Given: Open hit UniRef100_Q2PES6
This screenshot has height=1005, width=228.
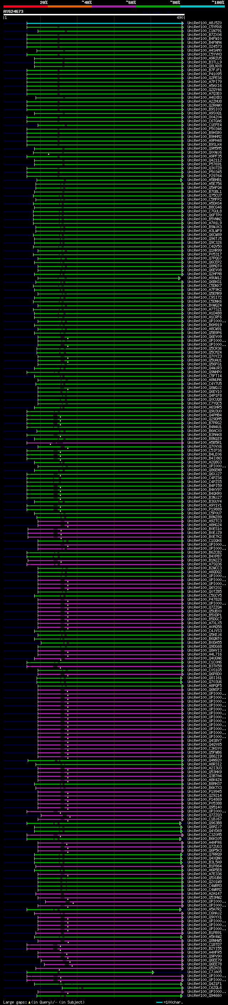Looking at the screenshot, I should (204, 78).
